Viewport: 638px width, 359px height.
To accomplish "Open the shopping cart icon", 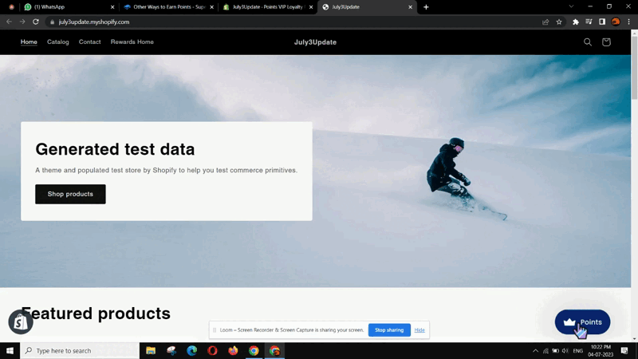I will coord(606,42).
